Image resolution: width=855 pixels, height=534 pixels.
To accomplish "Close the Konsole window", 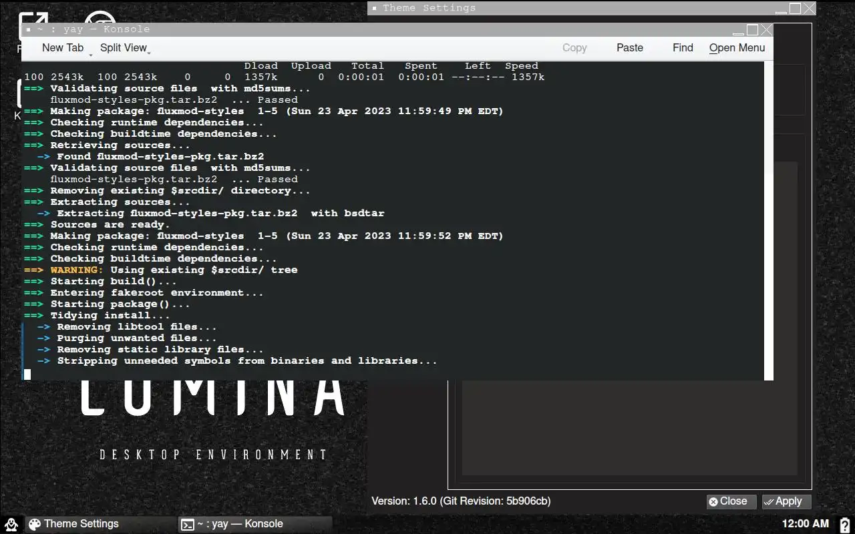I will 766,30.
